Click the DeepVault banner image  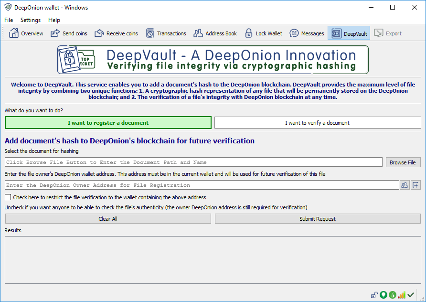(213, 60)
